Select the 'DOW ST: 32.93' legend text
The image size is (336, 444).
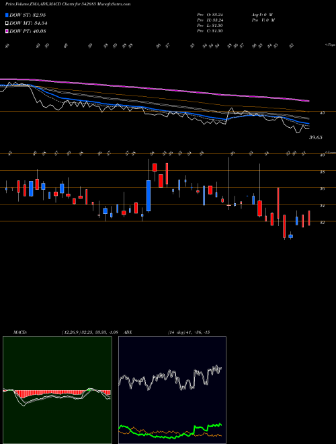[28, 15]
